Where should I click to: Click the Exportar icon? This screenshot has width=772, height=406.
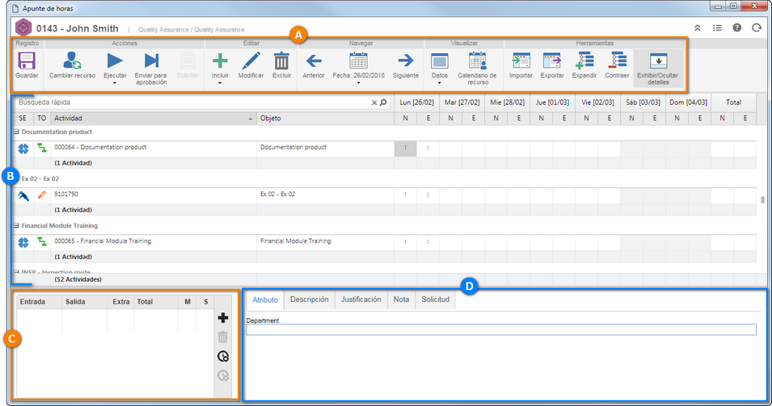click(552, 61)
